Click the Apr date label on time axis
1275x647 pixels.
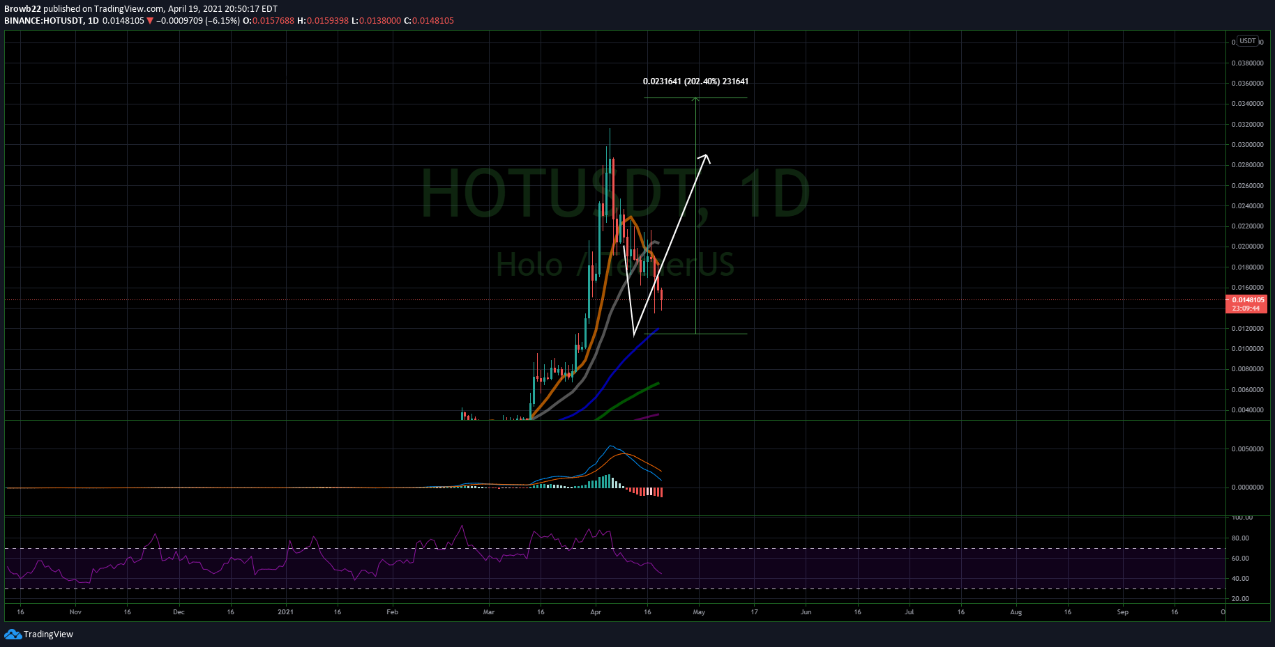596,612
